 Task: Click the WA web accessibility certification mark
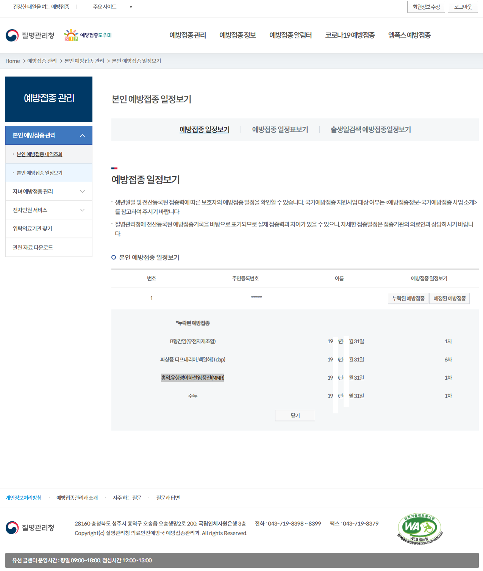[419, 529]
